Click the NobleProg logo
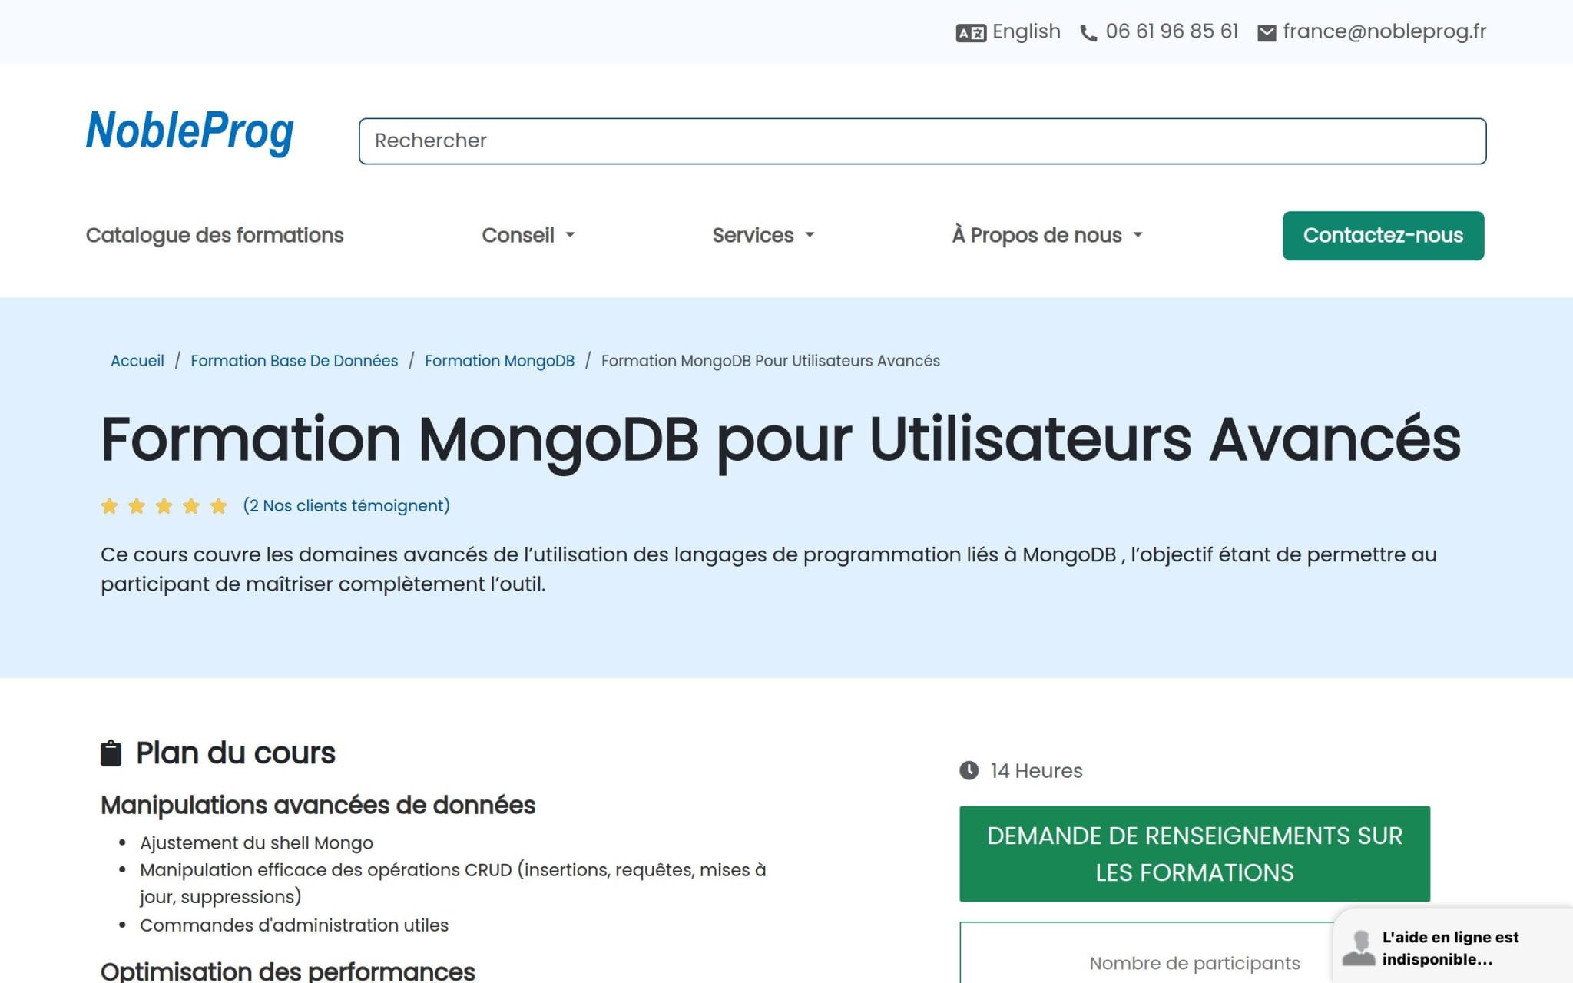The height and width of the screenshot is (983, 1573). point(190,132)
